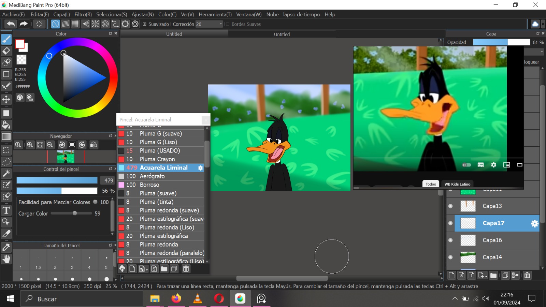Viewport: 546px width, 307px height.
Task: Expand the top-right toolbar chevron
Action: tap(543, 24)
